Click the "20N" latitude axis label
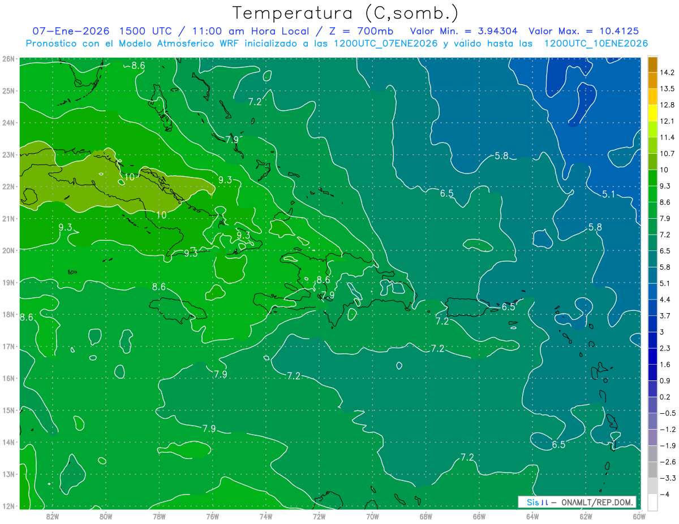 [x=8, y=250]
